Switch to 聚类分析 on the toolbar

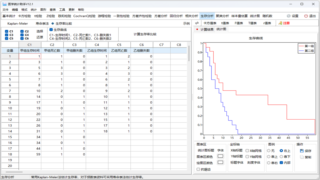[222, 16]
